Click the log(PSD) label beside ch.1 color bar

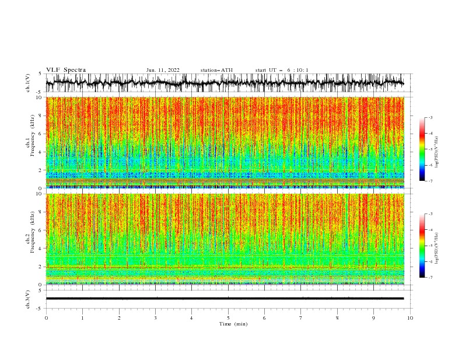coord(437,152)
